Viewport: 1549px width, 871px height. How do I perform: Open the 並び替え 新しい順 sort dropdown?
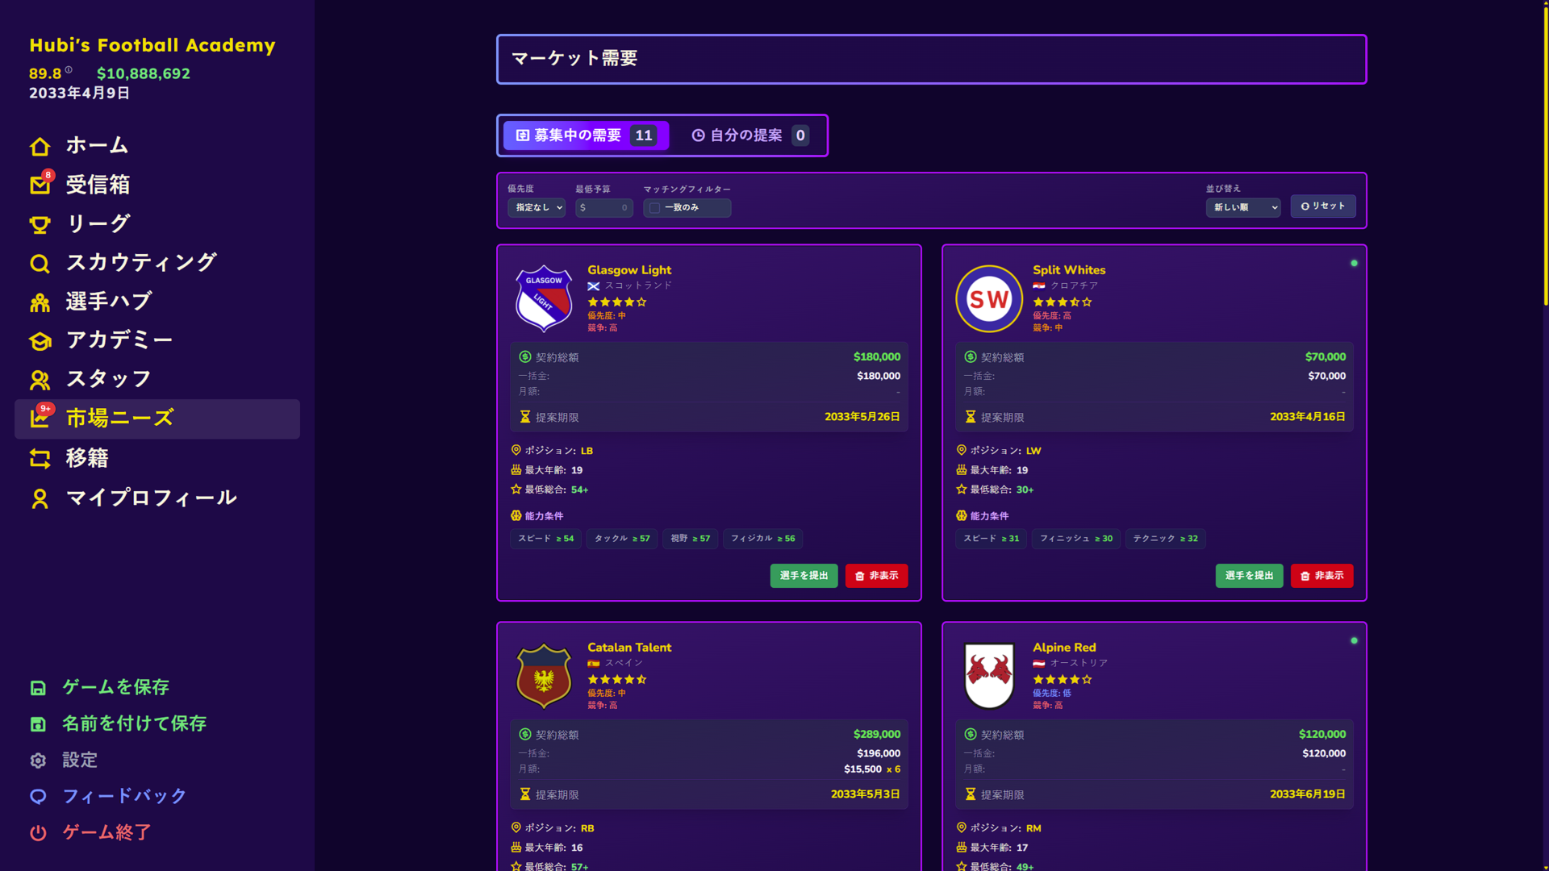1243,207
